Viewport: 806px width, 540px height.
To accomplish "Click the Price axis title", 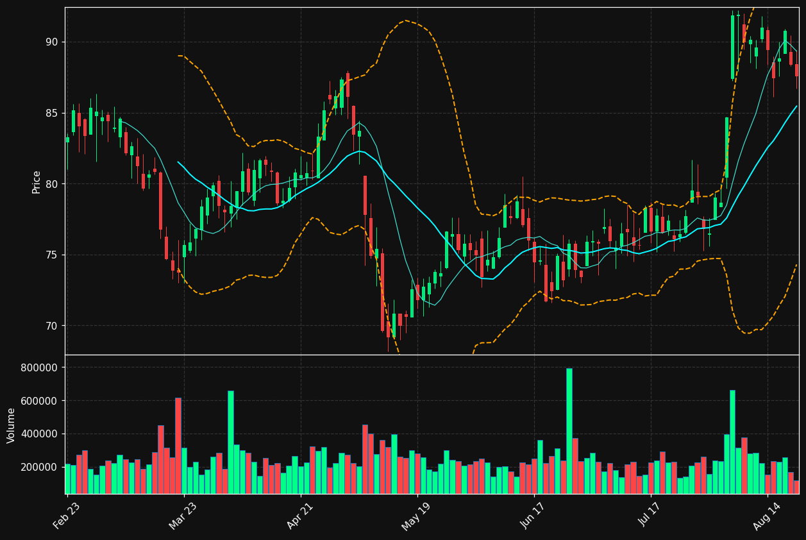I will tap(37, 181).
